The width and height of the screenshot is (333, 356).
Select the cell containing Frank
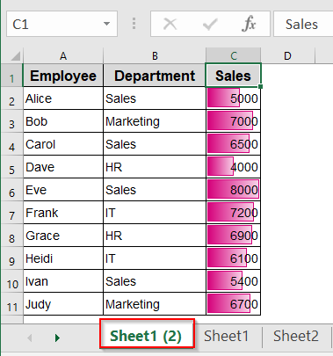pyautogui.click(x=63, y=213)
